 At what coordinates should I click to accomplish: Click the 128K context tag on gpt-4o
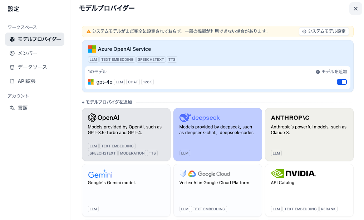(x=147, y=82)
